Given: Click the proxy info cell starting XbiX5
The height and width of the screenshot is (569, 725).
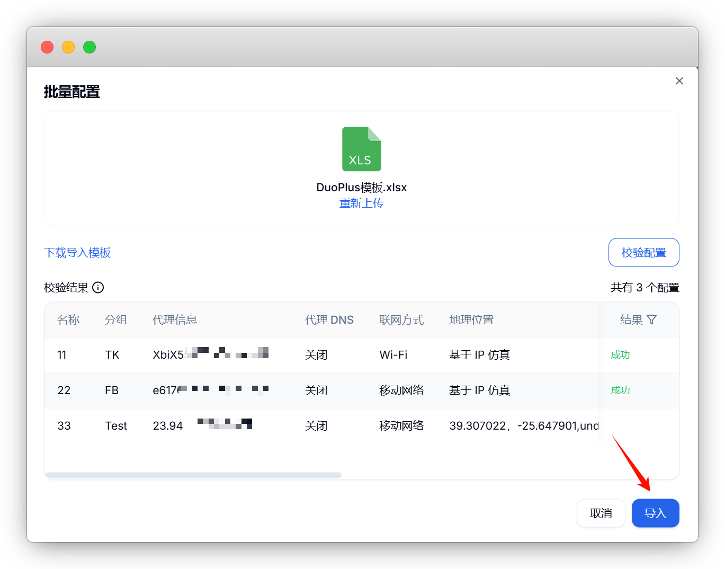Looking at the screenshot, I should point(211,354).
